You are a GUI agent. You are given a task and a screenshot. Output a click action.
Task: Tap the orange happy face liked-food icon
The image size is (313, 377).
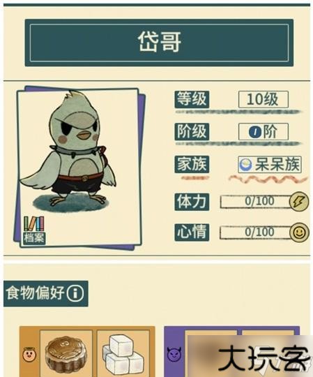[x=29, y=355]
